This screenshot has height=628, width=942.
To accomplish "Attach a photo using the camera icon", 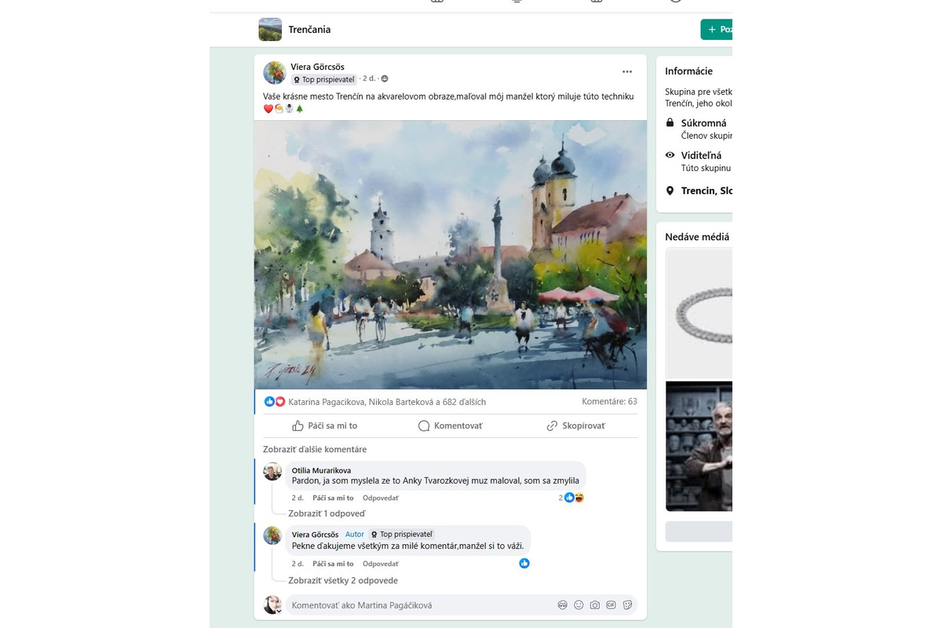I will point(595,604).
